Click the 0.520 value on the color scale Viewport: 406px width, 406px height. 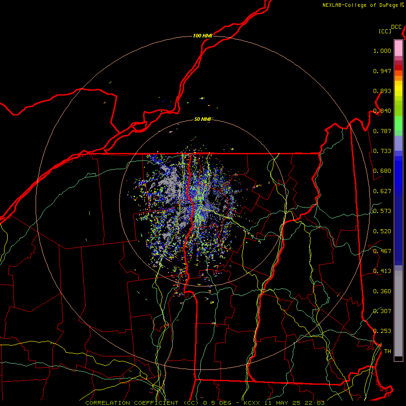pyautogui.click(x=382, y=231)
